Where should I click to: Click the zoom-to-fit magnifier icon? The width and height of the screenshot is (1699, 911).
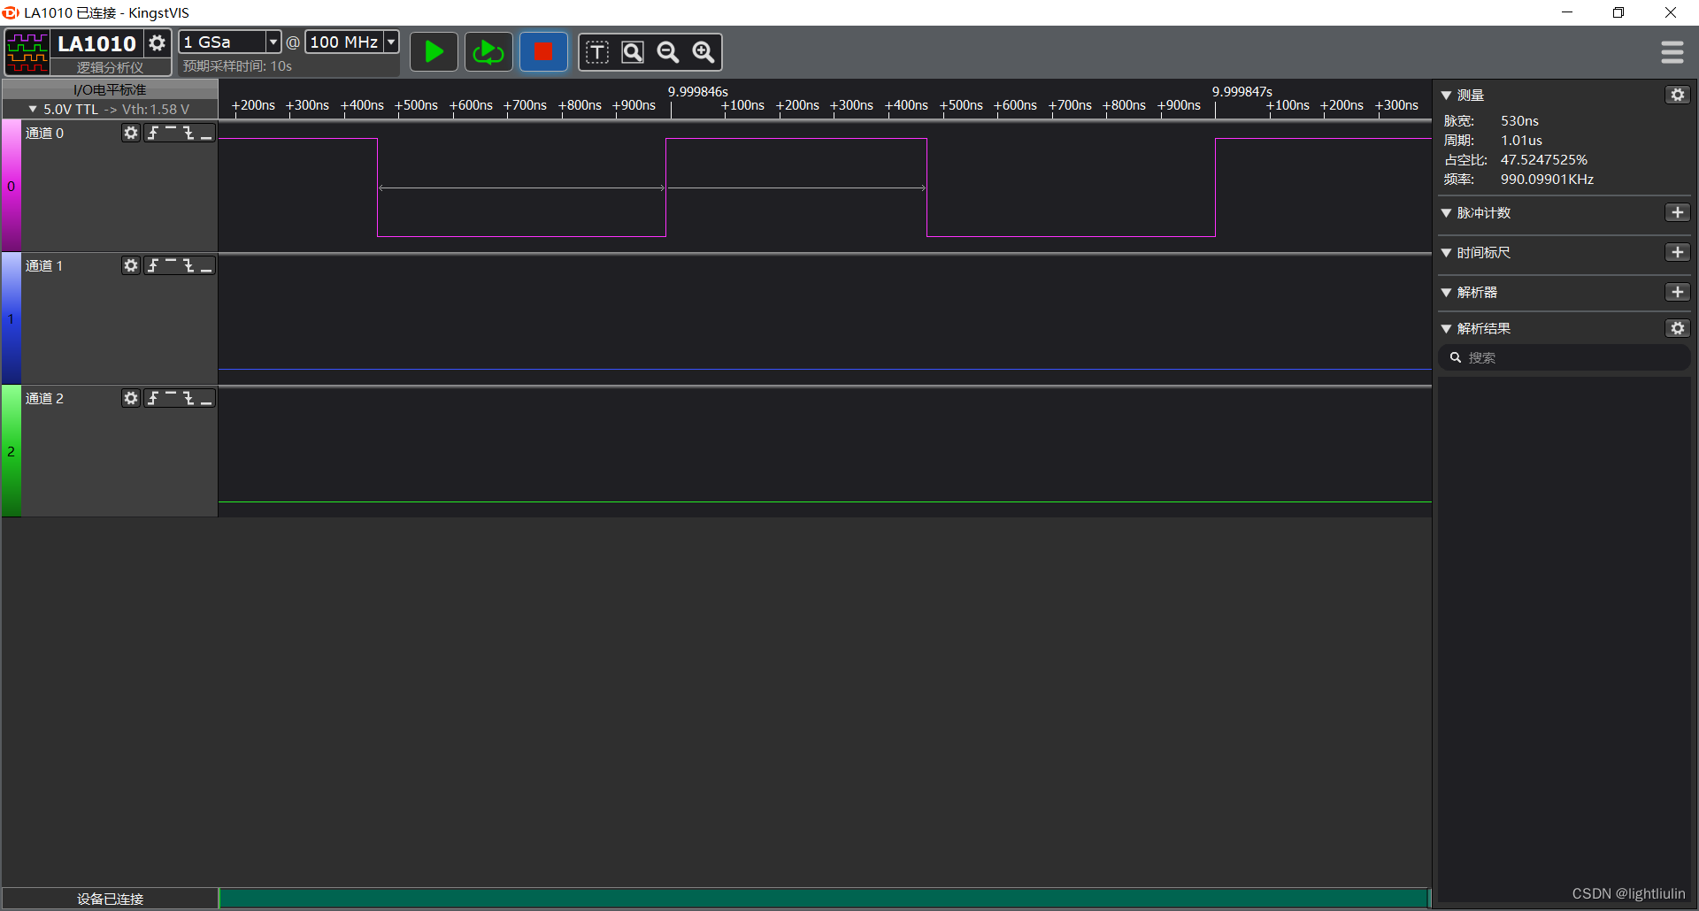tap(633, 52)
